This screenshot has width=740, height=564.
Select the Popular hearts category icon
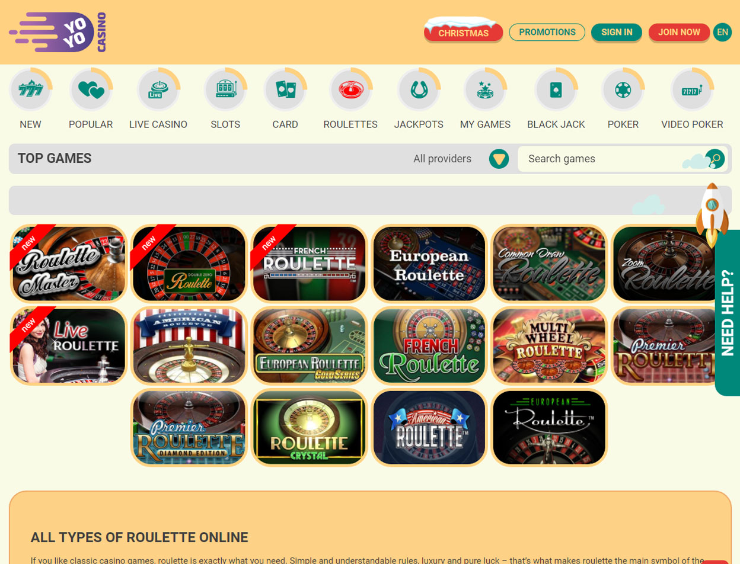coord(91,90)
